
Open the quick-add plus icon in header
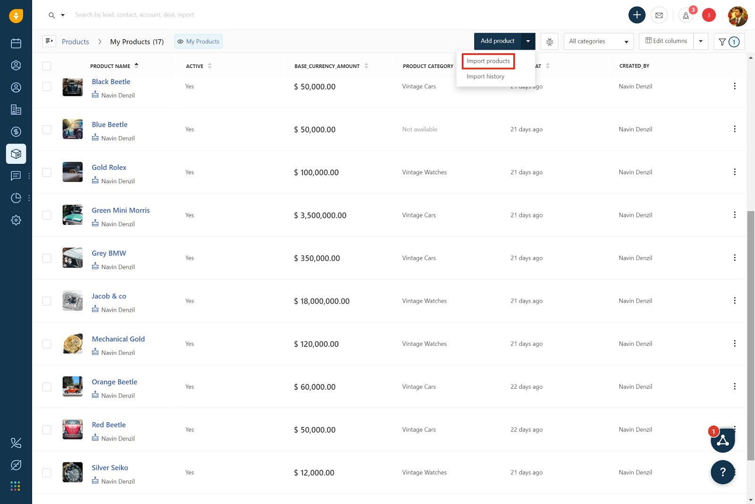[x=637, y=15]
